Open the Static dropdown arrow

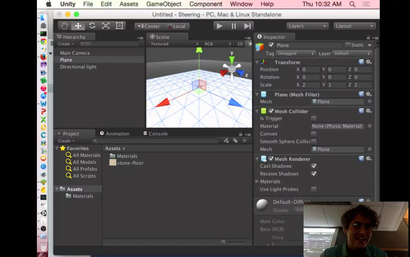pyautogui.click(x=370, y=45)
